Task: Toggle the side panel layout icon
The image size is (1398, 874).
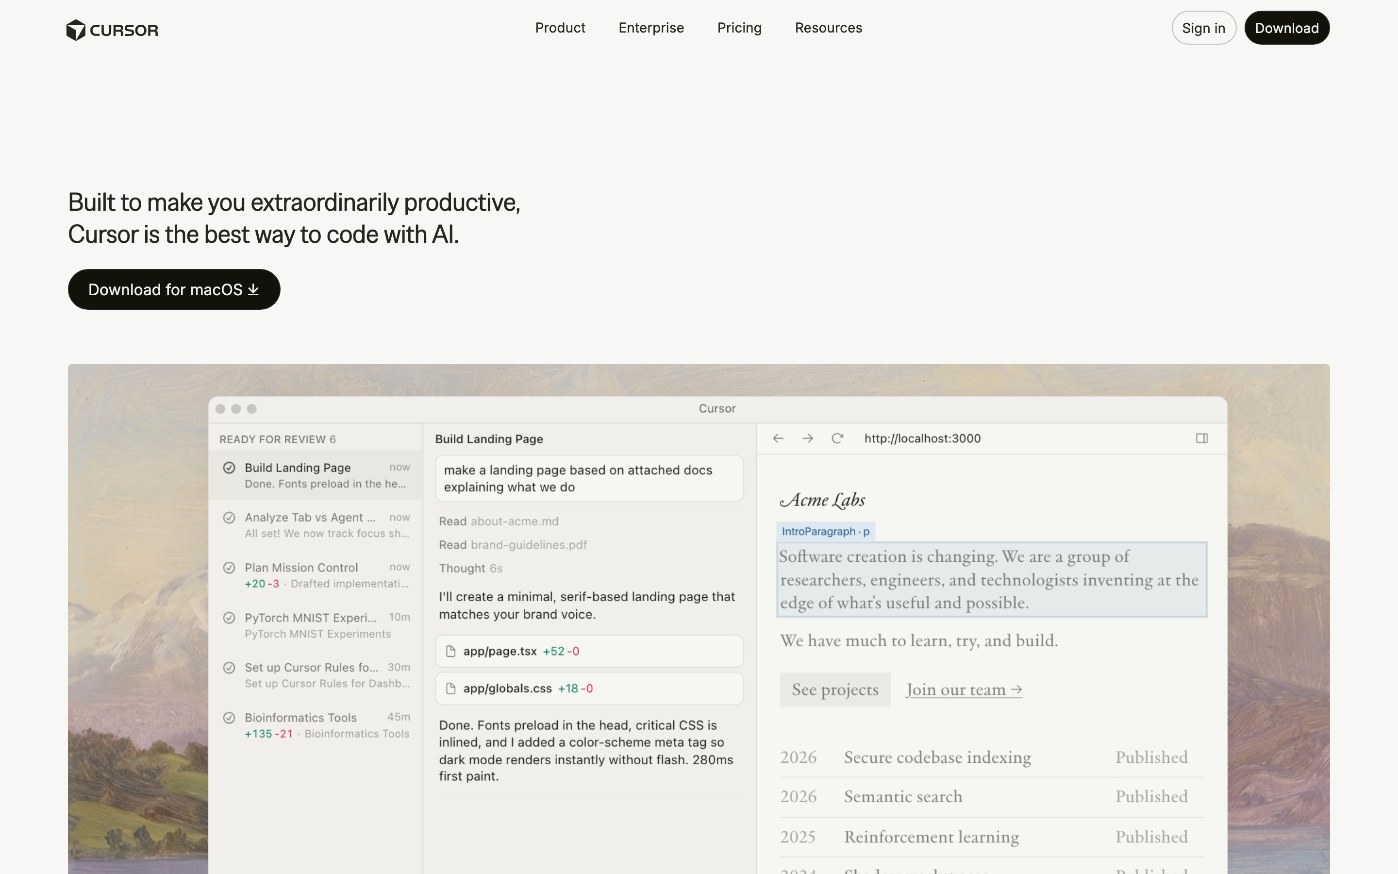Action: (1201, 438)
